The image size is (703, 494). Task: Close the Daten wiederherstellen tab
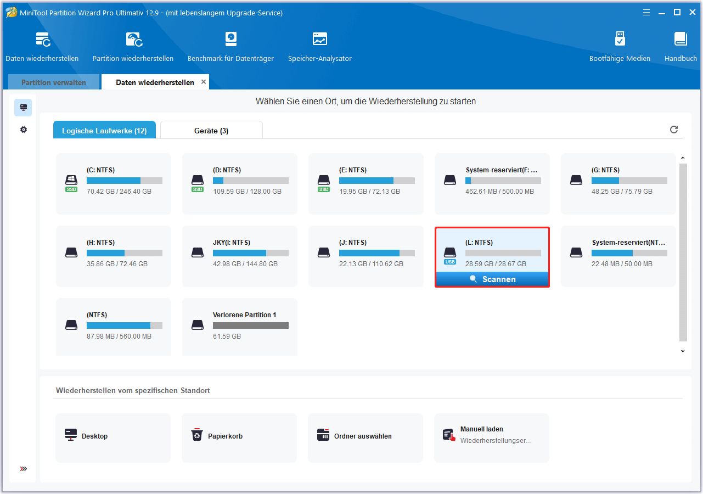204,82
